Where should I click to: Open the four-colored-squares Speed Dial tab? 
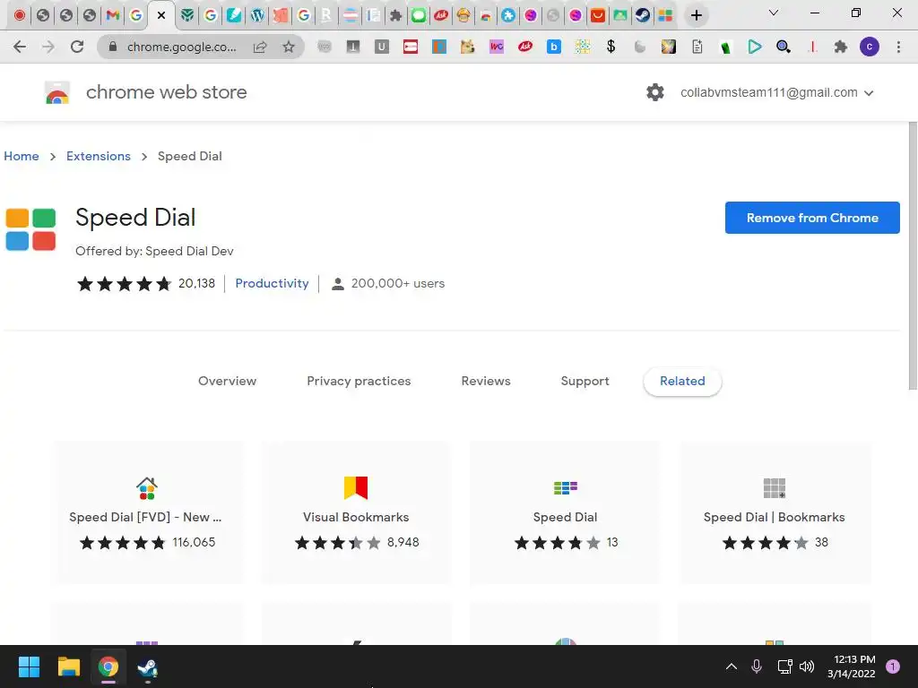666,15
